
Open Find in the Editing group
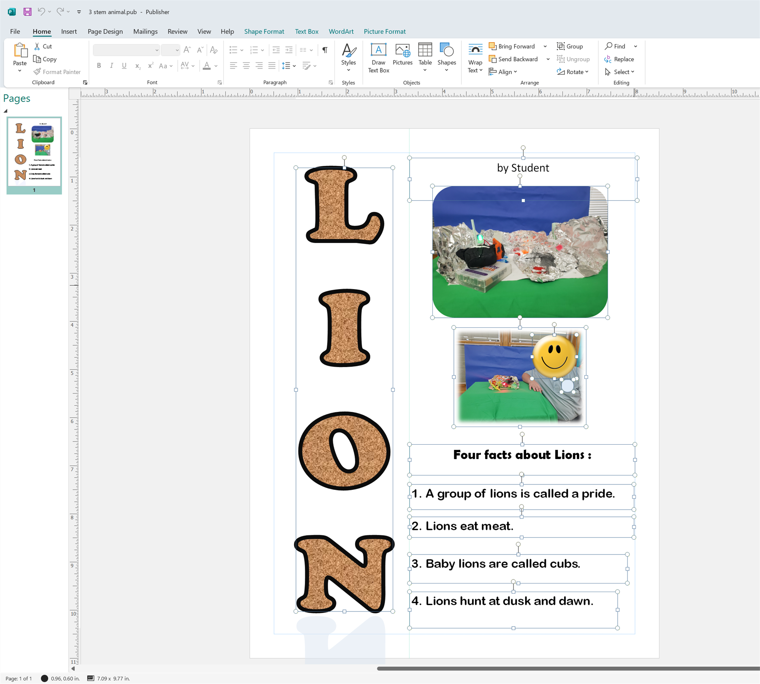[x=618, y=46]
